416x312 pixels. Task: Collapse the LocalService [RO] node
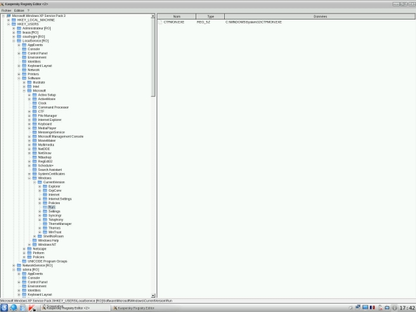[14, 41]
